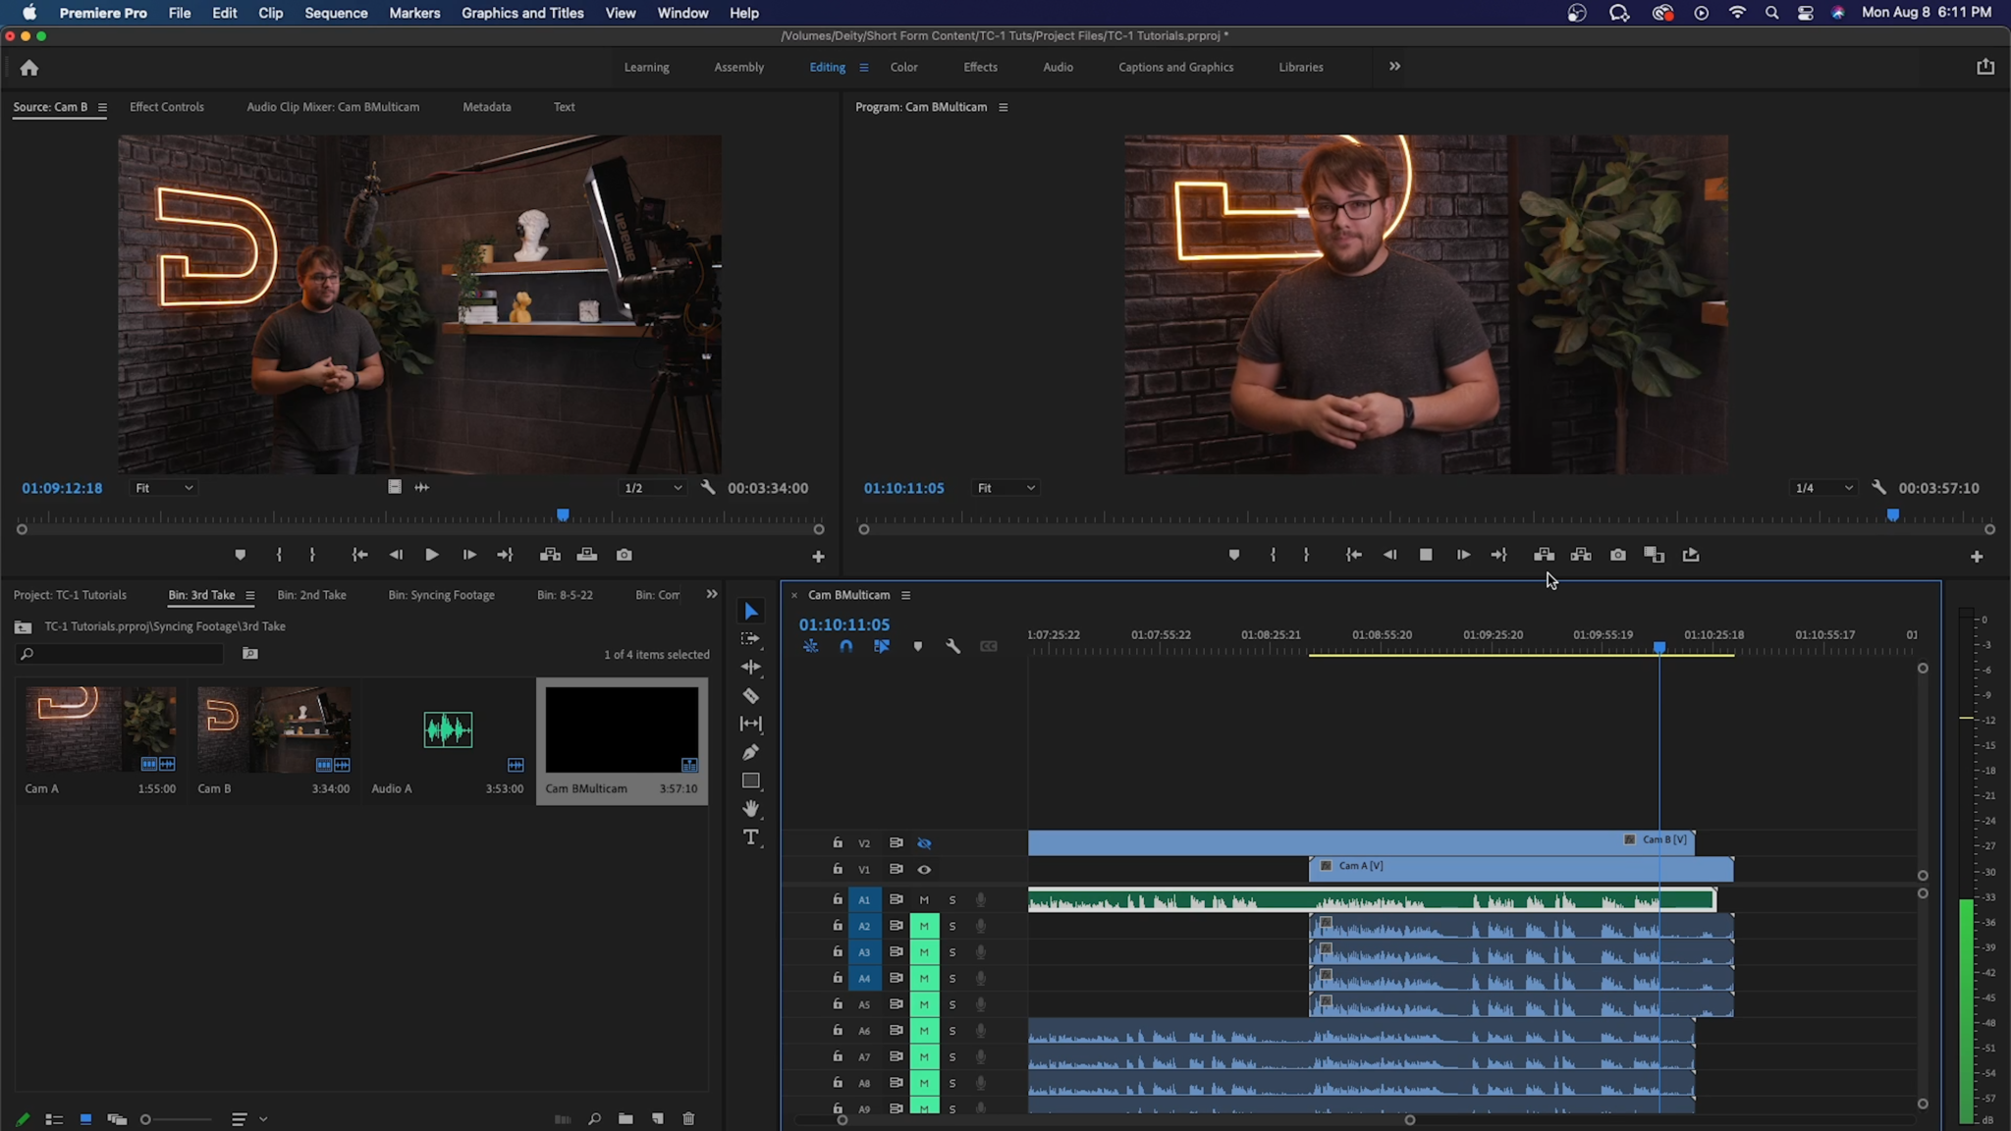2011x1131 pixels.
Task: Select the Type tool
Action: (751, 836)
